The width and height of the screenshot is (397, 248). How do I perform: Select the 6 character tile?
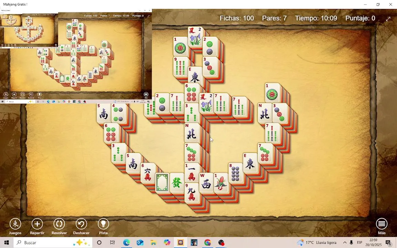(x=148, y=172)
